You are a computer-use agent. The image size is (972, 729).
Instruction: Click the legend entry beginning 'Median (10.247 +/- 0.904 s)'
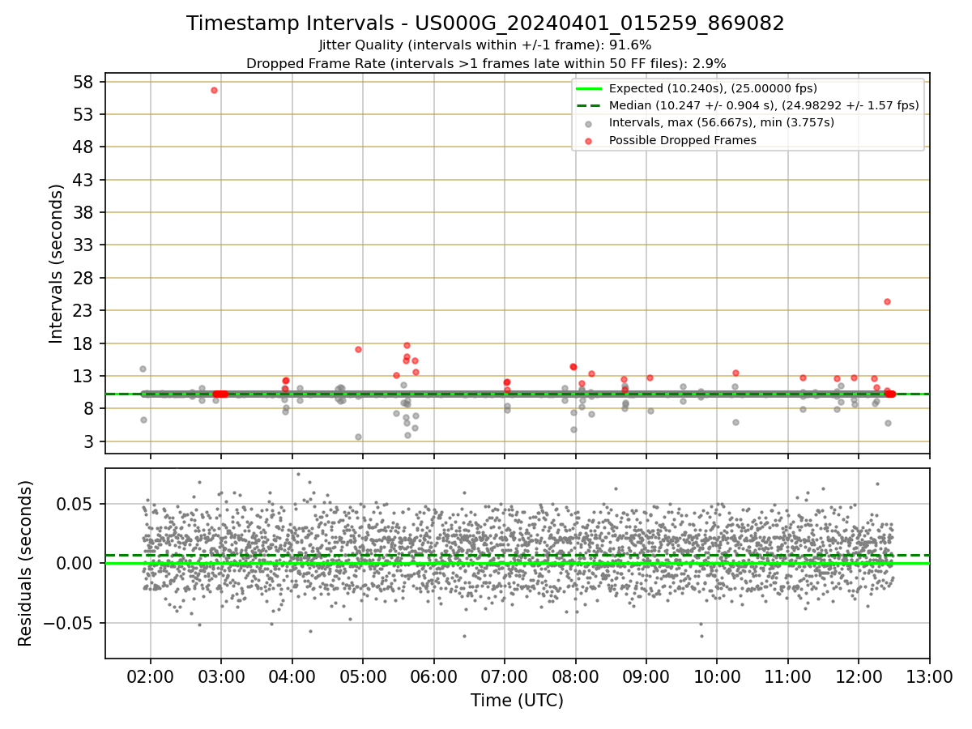pyautogui.click(x=764, y=105)
